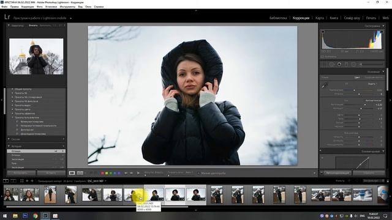Select first filmstrip thumbnail of woman
The image size is (392, 220).
click(x=11, y=194)
